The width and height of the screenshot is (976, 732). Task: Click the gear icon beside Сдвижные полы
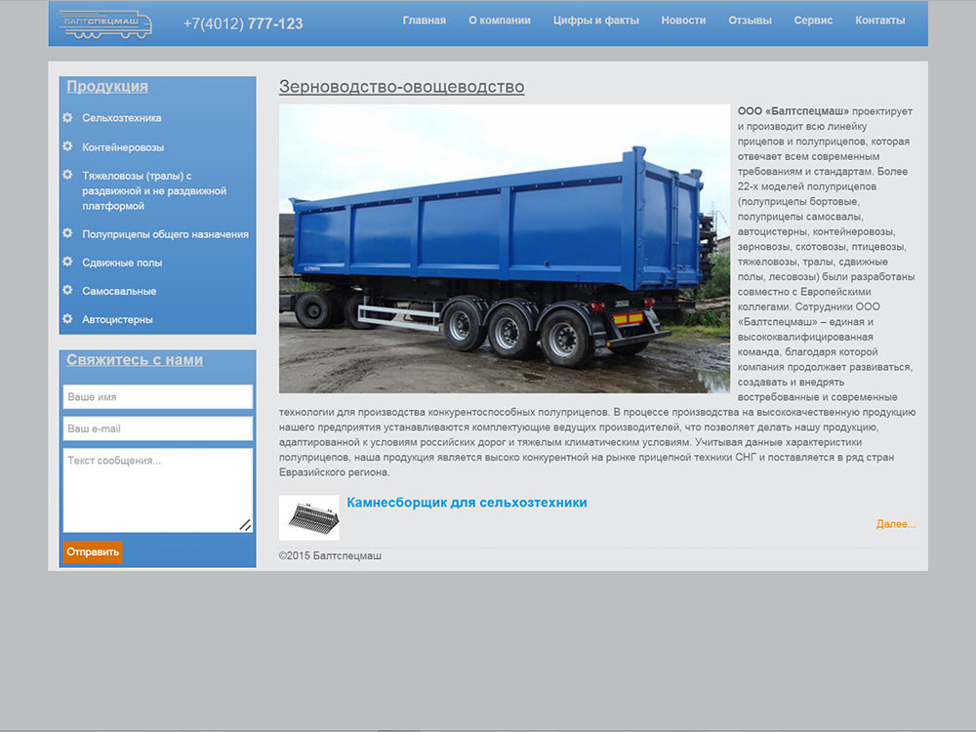[x=68, y=262]
